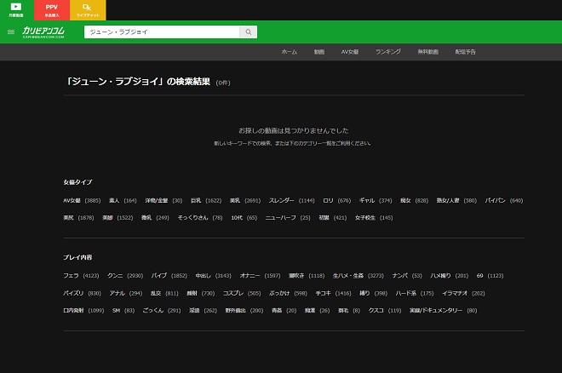Select the 実録/ドキュメンタリー (80) category link

click(443, 311)
